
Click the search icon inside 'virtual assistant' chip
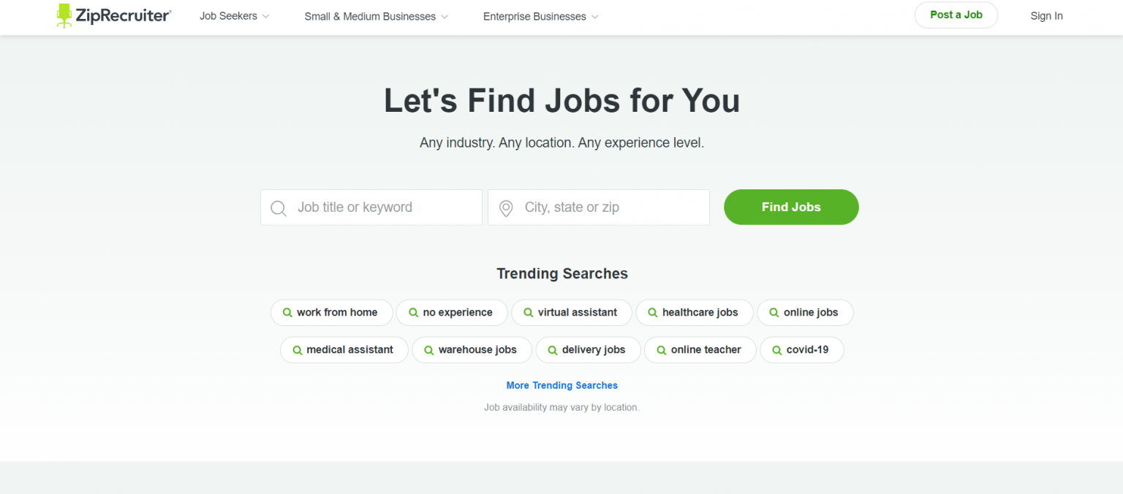(x=527, y=312)
